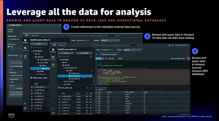Click table icon beside inventory_ods in front tree
Screen dimensions: 219x121
coord(70,73)
